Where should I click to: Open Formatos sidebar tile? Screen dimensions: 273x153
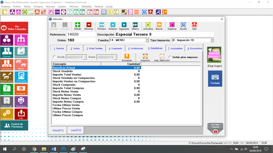(21, 102)
